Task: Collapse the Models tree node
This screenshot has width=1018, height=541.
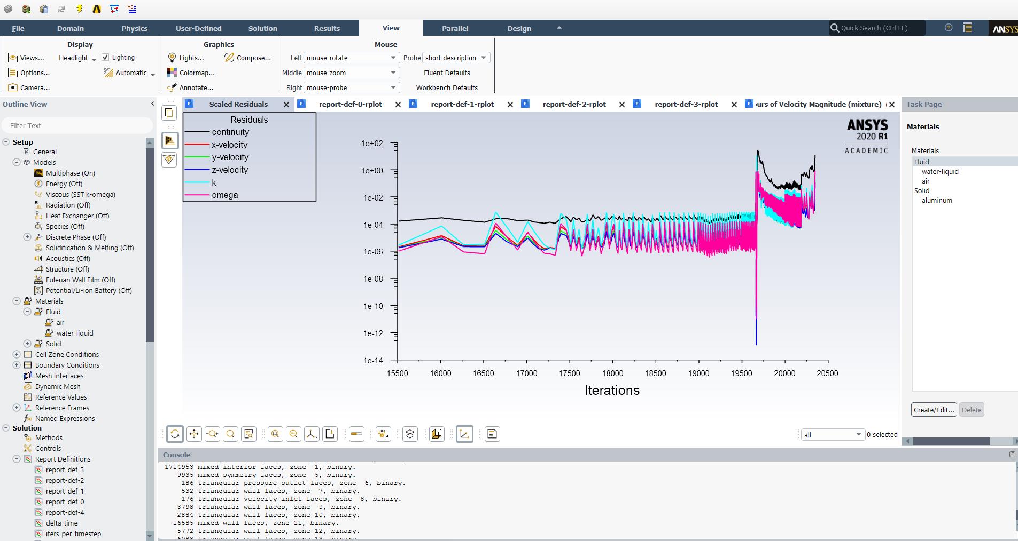Action: 17,162
